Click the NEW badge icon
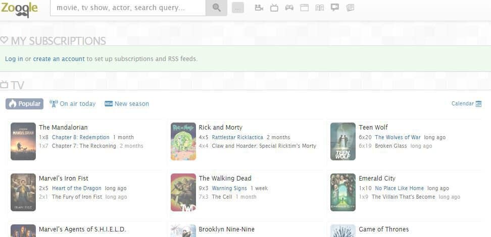This screenshot has width=491, height=237. tap(108, 104)
